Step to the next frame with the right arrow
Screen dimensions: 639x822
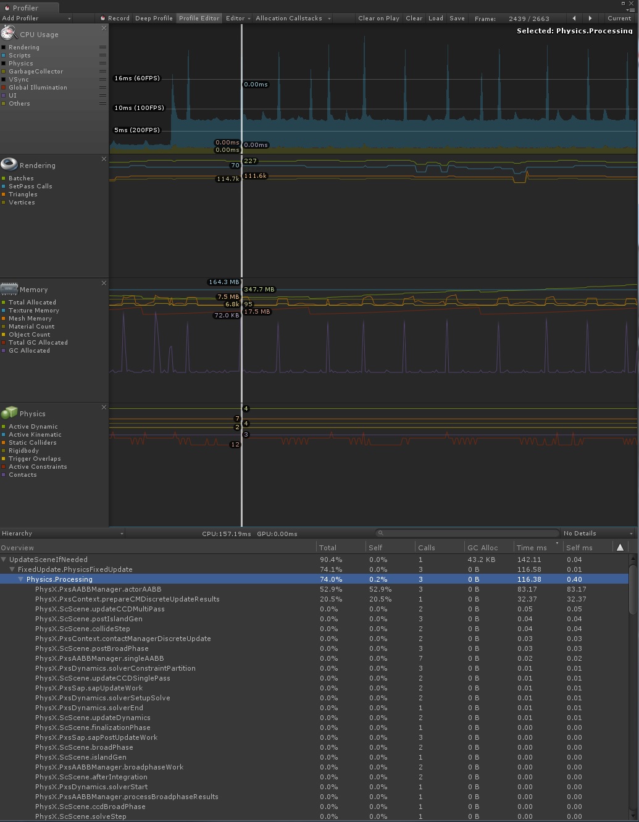(590, 18)
